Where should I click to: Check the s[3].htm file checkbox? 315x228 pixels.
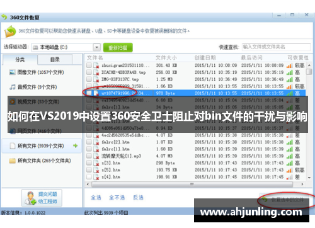point(89,162)
